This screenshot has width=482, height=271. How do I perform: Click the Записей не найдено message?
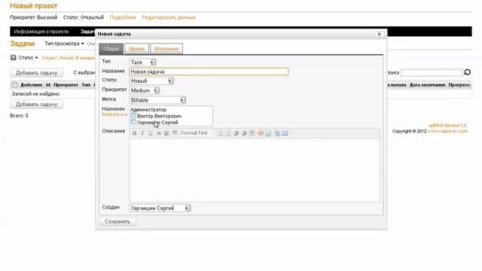(35, 93)
